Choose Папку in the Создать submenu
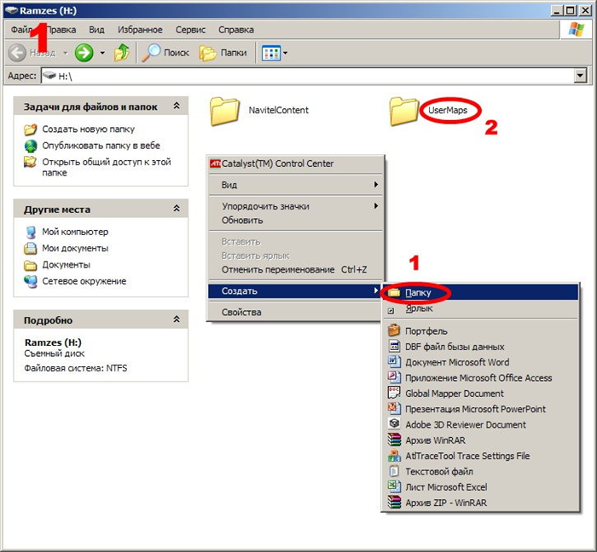 (480, 292)
